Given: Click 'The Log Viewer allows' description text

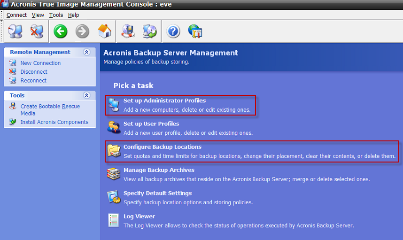Looking at the screenshot, I should coord(239,225).
